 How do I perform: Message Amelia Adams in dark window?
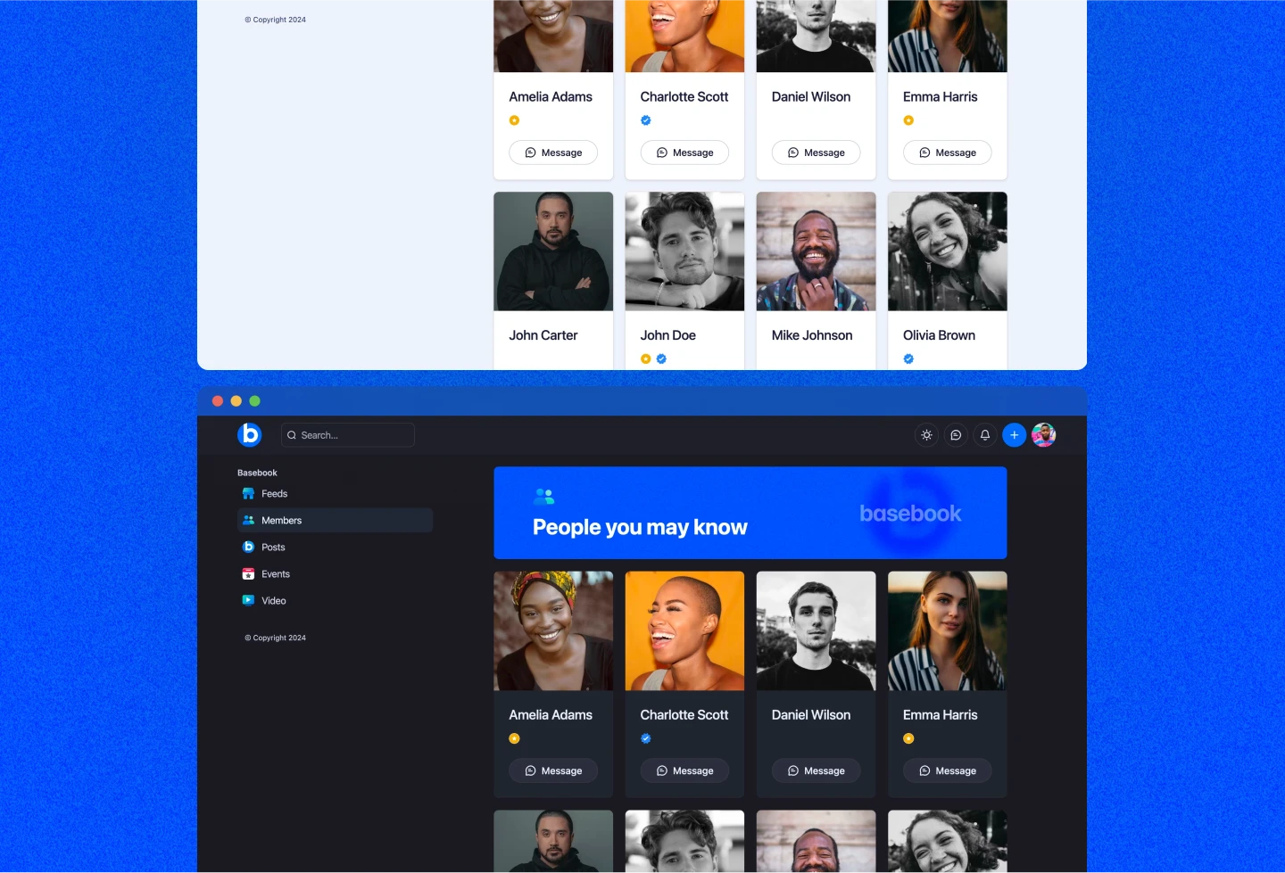pos(553,770)
